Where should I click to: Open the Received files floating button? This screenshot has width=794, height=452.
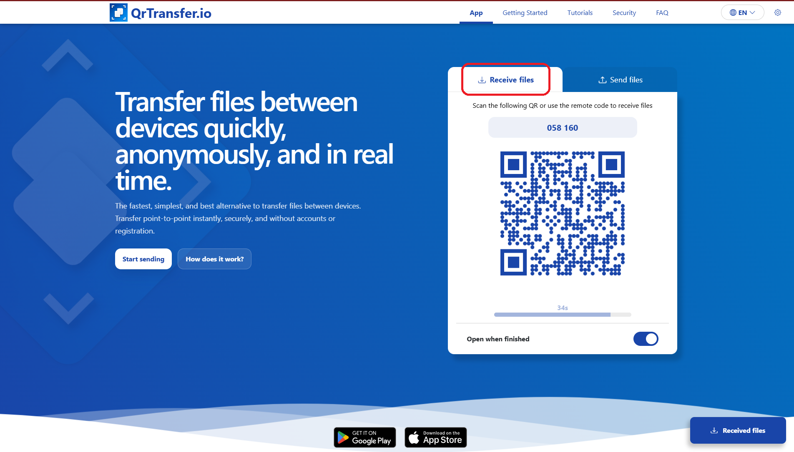[x=738, y=430]
